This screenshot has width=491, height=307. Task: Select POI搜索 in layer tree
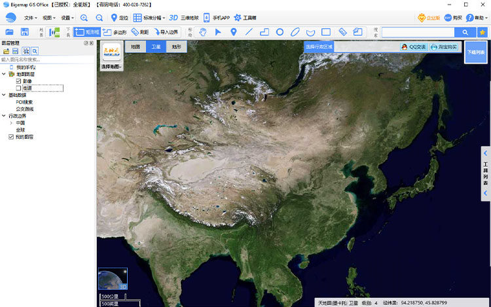tap(24, 102)
